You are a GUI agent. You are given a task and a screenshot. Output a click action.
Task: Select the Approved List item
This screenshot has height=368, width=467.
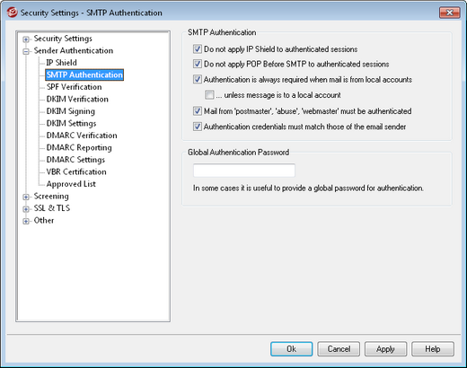coord(71,184)
